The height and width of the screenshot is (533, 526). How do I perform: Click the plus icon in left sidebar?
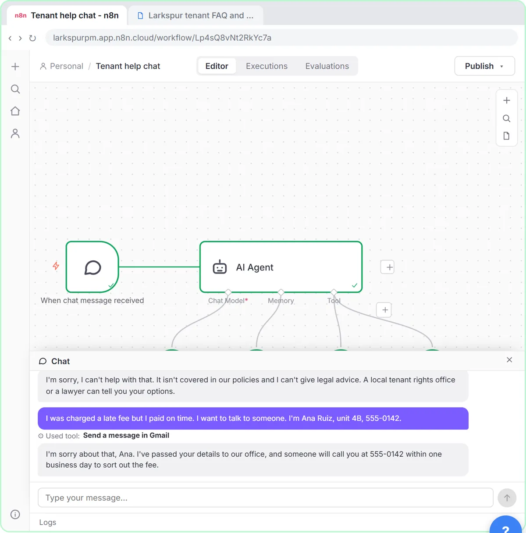point(15,67)
